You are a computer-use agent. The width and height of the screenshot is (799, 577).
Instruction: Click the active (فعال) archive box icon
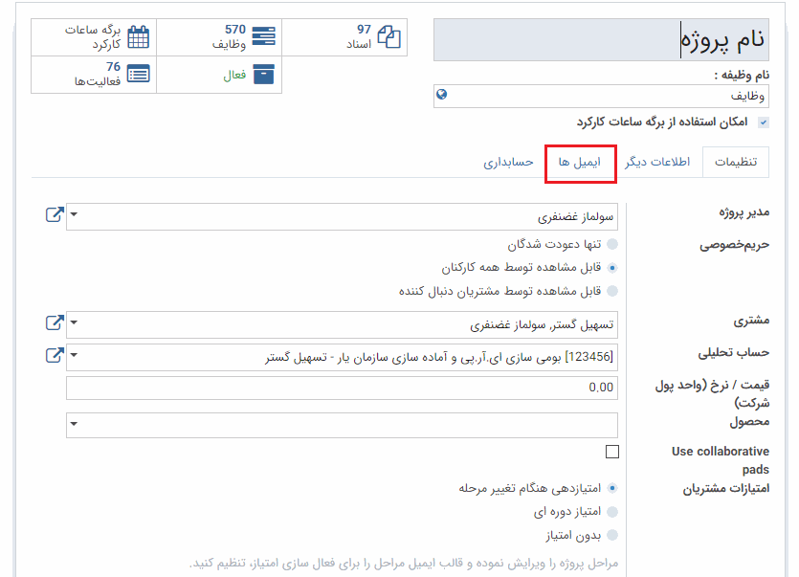(x=263, y=75)
